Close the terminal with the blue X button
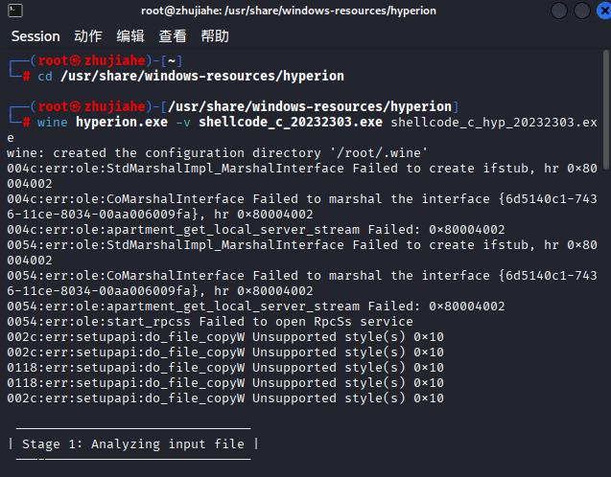 tap(604, 11)
